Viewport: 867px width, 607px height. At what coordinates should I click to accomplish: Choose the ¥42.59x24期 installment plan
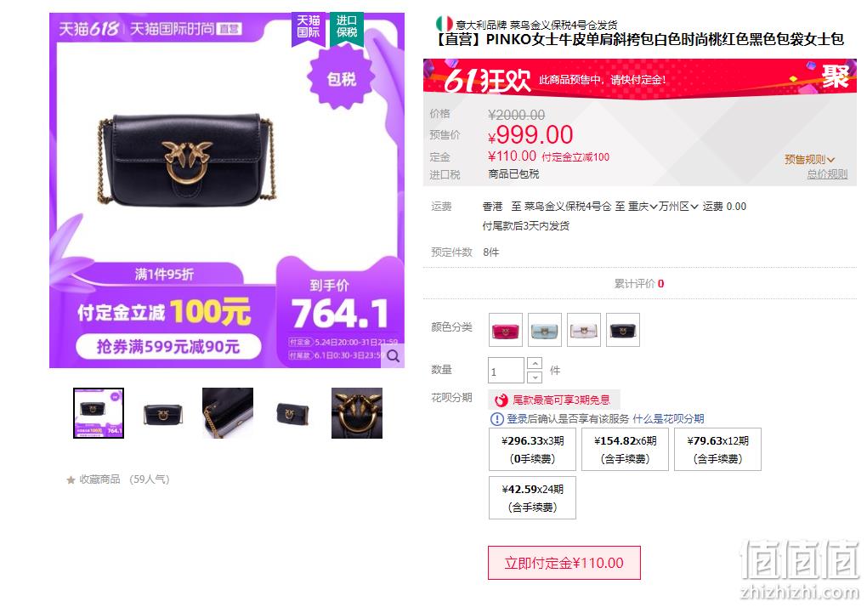pos(532,497)
